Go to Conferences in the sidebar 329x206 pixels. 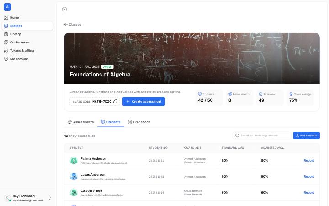[x=27, y=42]
